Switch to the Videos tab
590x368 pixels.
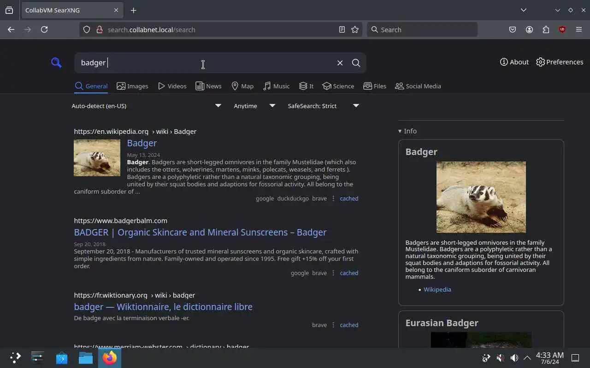click(x=172, y=86)
